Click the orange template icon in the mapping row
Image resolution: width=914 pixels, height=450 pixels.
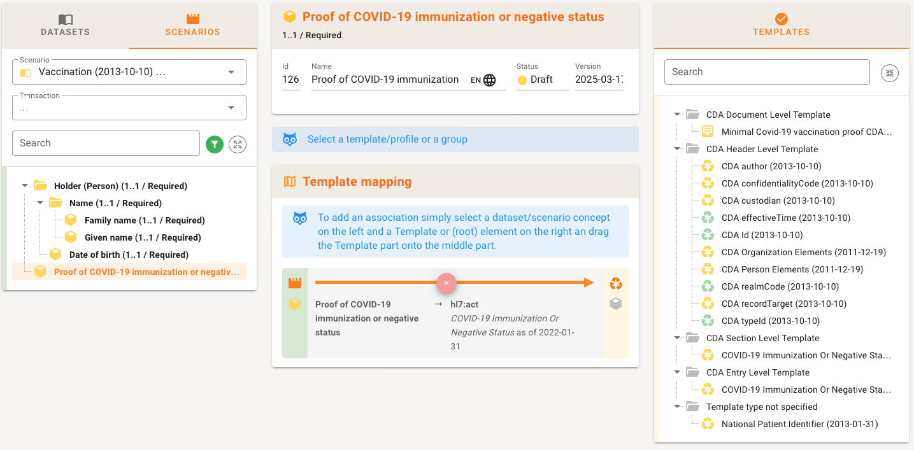(615, 283)
